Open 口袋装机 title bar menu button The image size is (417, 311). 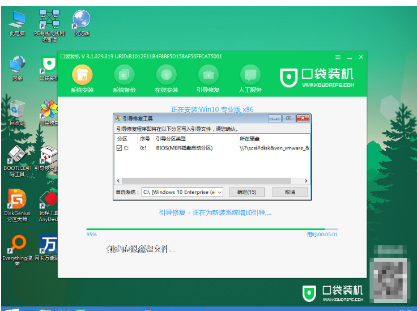click(338, 57)
